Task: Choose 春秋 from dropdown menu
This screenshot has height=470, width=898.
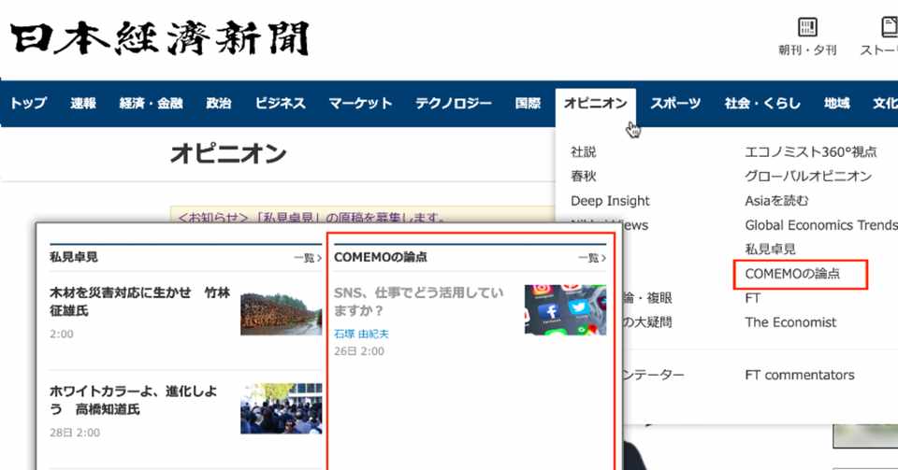Action: [x=583, y=176]
